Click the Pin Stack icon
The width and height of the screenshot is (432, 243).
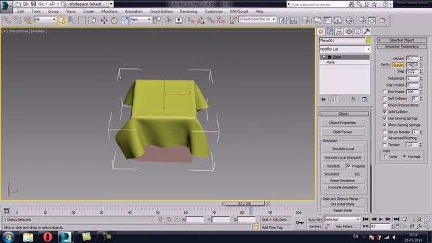(x=323, y=99)
